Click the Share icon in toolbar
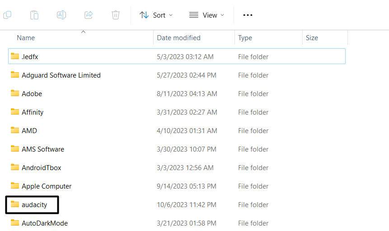389x231 pixels. coord(89,15)
